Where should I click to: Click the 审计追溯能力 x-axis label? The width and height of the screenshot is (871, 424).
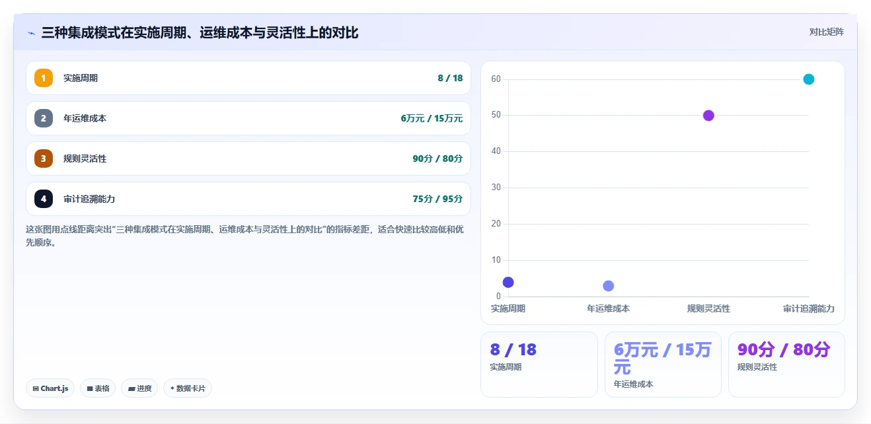pos(809,308)
